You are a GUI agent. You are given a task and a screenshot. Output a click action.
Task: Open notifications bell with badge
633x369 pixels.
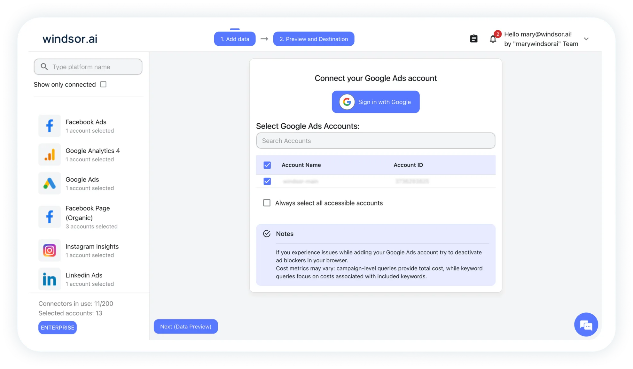tap(493, 39)
